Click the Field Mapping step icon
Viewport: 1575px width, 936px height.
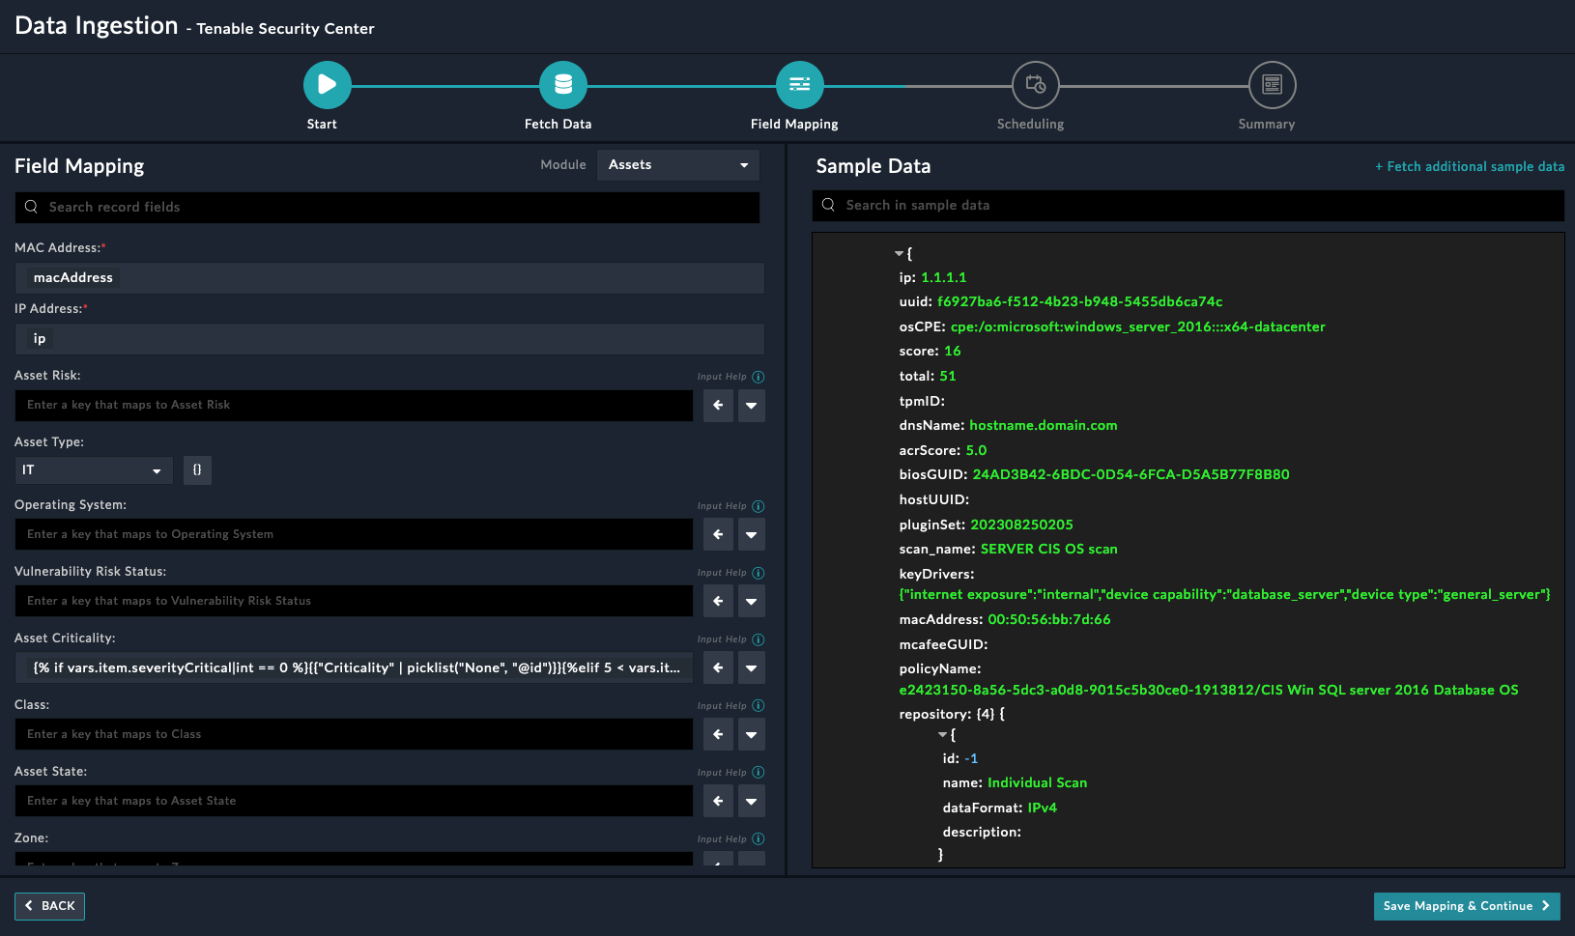point(799,85)
